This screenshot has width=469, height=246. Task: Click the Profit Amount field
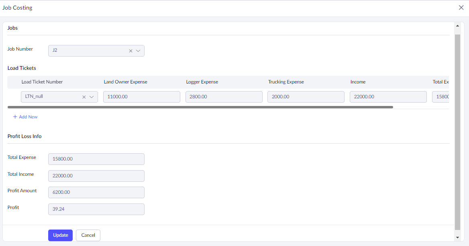pyautogui.click(x=96, y=192)
